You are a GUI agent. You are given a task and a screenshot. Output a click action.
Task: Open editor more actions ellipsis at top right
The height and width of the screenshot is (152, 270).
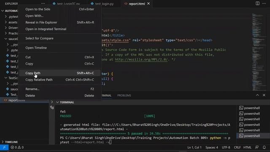click(264, 3)
